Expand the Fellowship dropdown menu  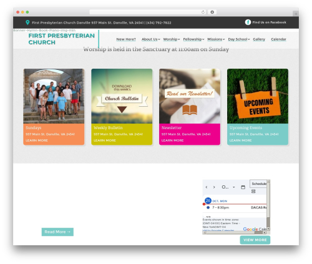[193, 39]
